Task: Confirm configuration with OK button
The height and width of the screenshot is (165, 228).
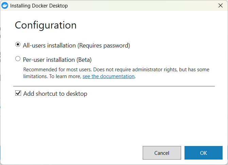Action: [x=204, y=153]
